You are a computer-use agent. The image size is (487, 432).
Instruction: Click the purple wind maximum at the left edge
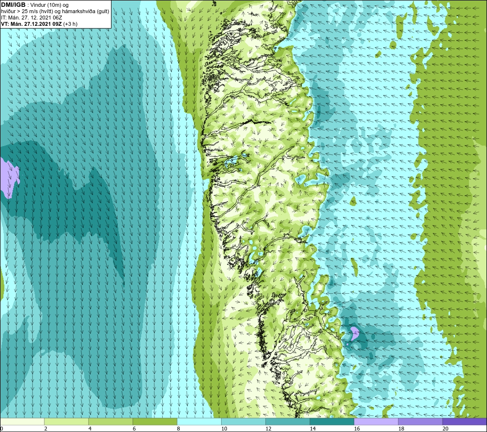click(x=9, y=178)
